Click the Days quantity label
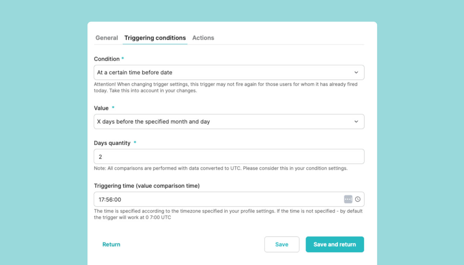 [x=112, y=143]
